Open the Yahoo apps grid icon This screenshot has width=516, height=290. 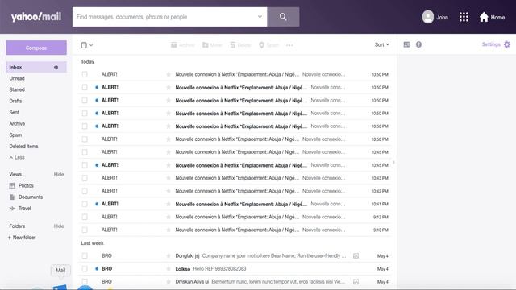464,17
